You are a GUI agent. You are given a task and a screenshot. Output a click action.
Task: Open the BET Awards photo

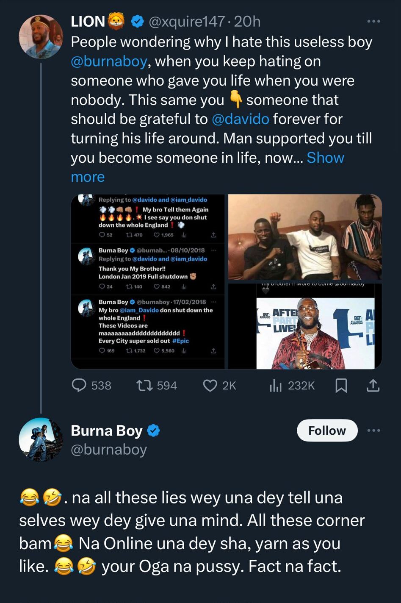click(x=315, y=333)
